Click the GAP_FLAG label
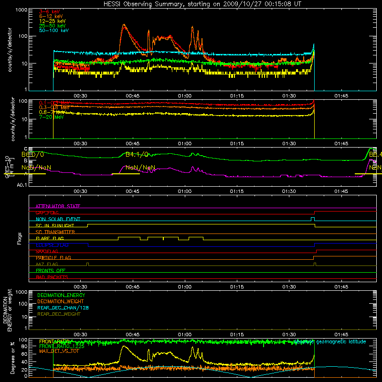 pos(47,212)
